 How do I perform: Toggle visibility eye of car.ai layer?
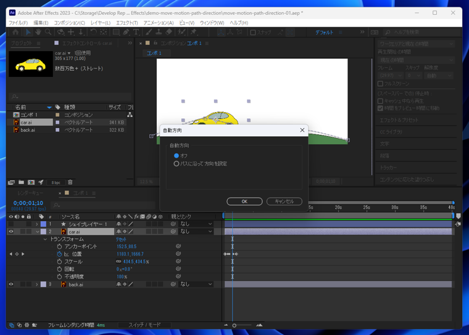tap(11, 232)
